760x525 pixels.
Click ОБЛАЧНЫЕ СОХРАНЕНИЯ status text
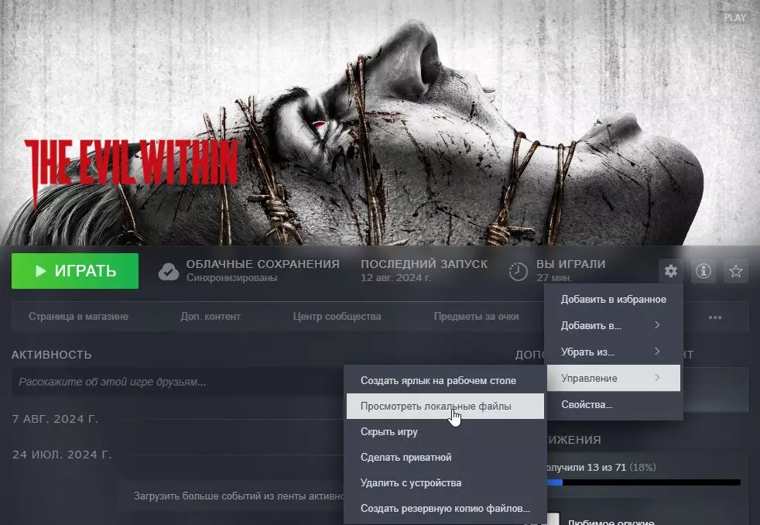coord(262,264)
